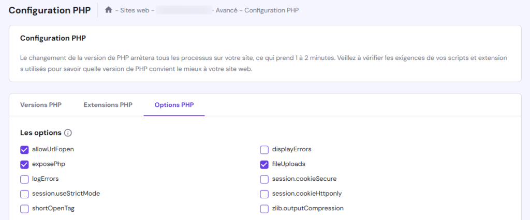
Task: Tick the session.useStrictMode checkbox
Action: pos(24,194)
